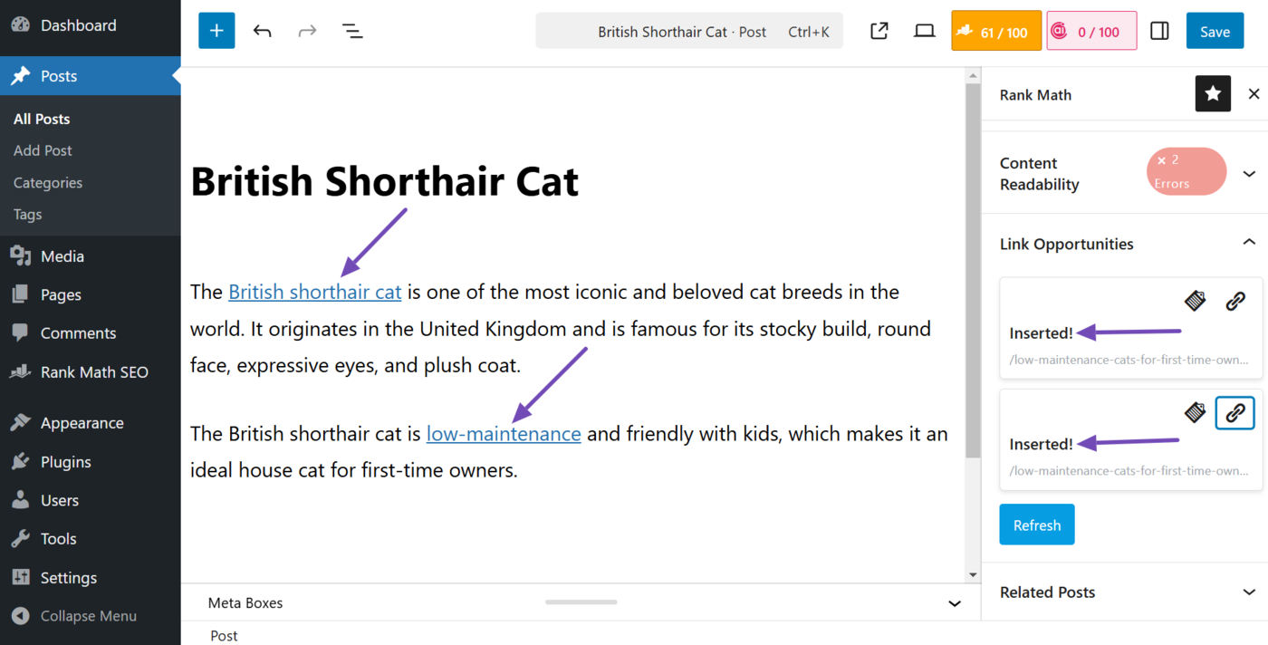Click the star icon in Rank Math panel
The image size is (1268, 645).
click(1212, 93)
